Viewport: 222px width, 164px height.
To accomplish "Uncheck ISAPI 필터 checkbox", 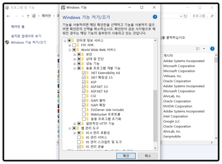I will coord(84,101).
